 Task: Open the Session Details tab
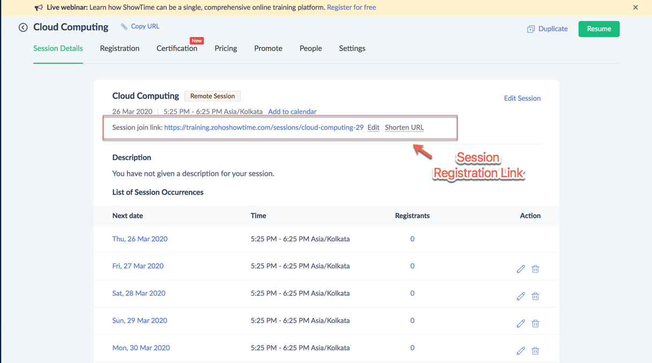tap(58, 48)
